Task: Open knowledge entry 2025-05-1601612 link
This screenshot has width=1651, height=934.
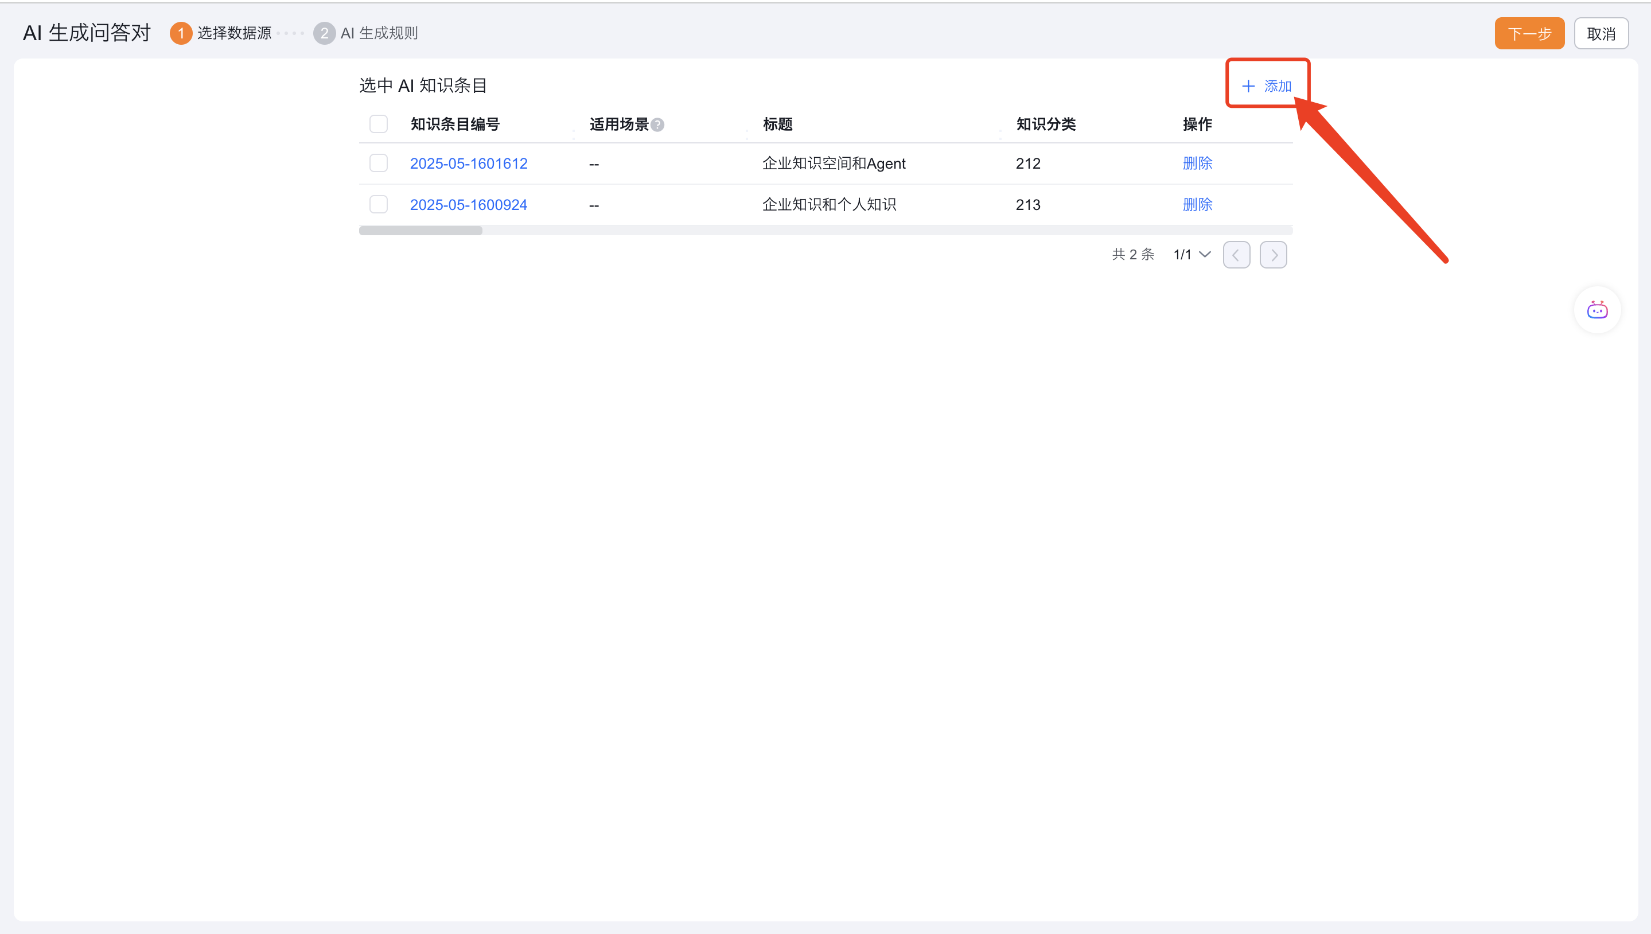Action: click(x=468, y=164)
